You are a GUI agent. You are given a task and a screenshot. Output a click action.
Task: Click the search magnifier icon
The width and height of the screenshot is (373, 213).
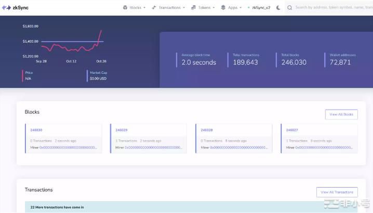pyautogui.click(x=289, y=8)
